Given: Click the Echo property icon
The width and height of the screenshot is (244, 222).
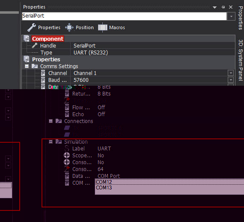Looking at the screenshot, I should [67, 114].
